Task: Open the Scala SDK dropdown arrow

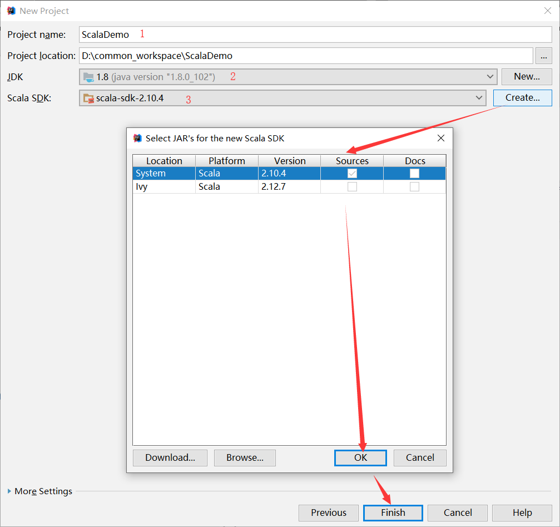Action: 479,98
